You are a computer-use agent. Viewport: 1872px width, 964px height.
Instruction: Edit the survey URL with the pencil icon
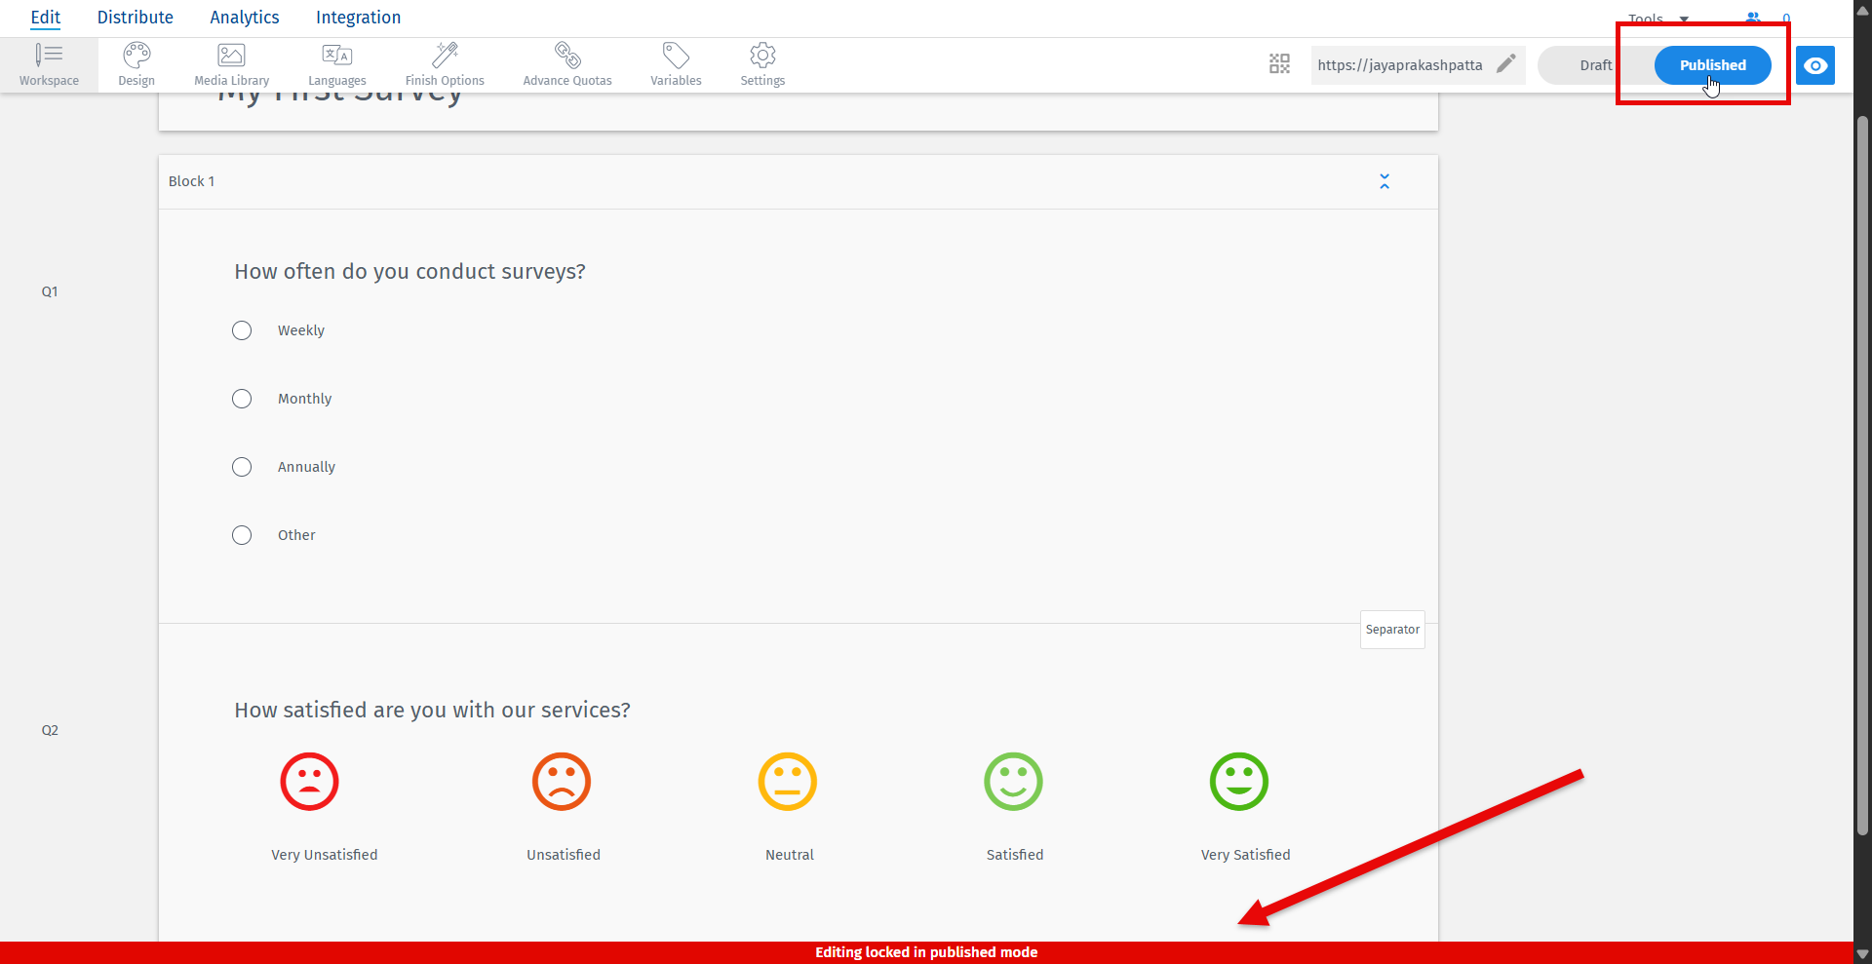click(1506, 64)
